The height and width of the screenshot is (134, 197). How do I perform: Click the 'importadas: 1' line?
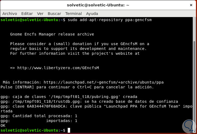pyautogui.click(x=39, y=121)
